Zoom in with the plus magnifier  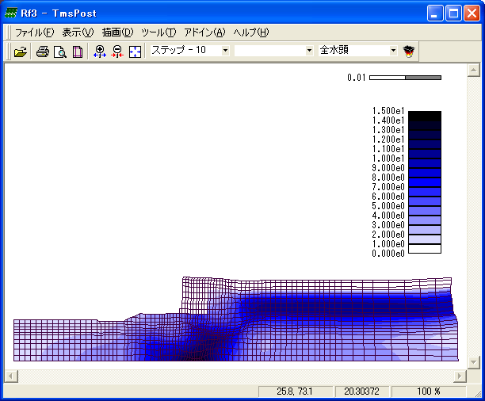point(100,52)
